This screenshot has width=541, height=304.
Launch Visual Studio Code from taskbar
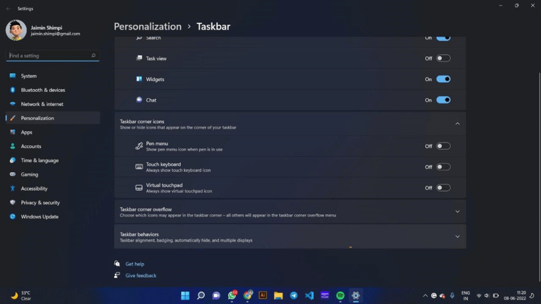click(309, 296)
